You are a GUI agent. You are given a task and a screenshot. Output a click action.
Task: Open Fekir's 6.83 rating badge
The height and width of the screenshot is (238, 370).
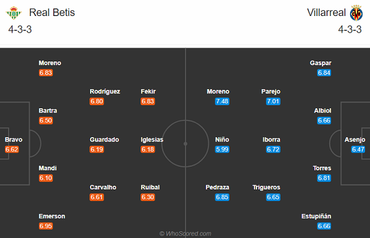[148, 101]
